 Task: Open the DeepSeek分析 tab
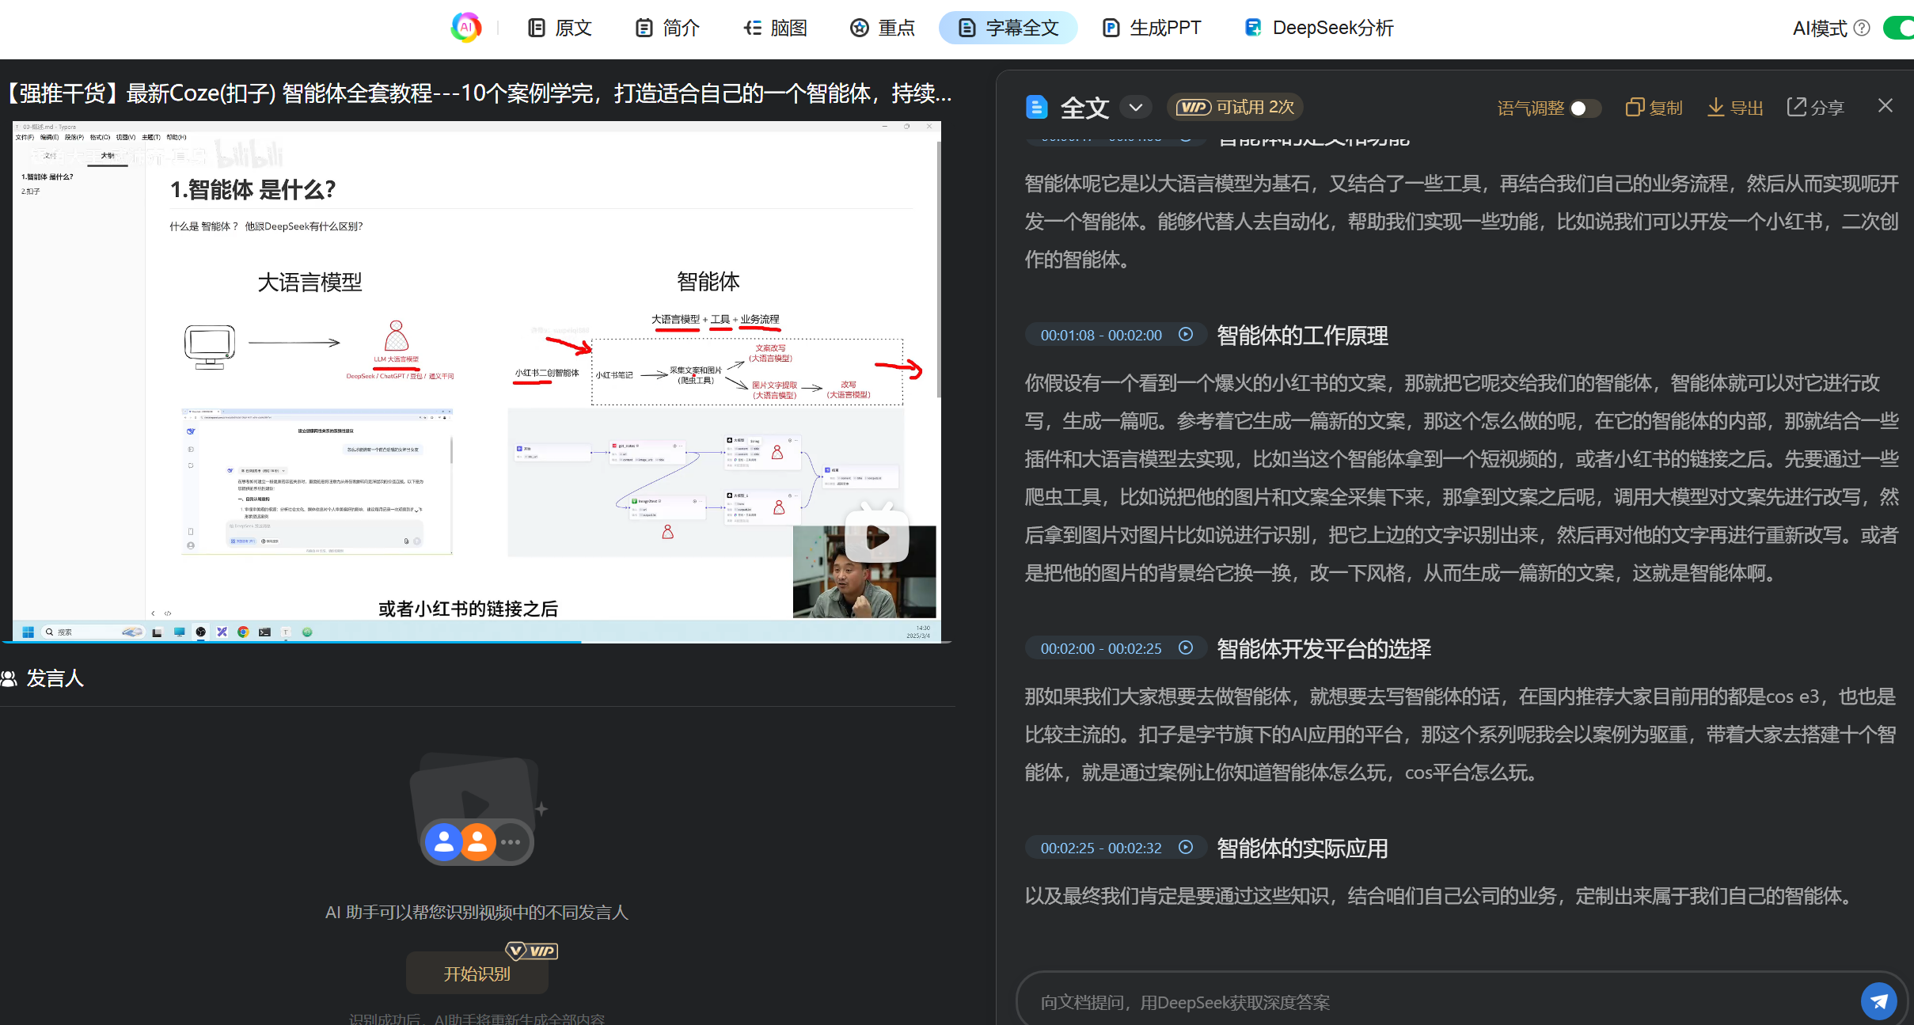pos(1319,28)
